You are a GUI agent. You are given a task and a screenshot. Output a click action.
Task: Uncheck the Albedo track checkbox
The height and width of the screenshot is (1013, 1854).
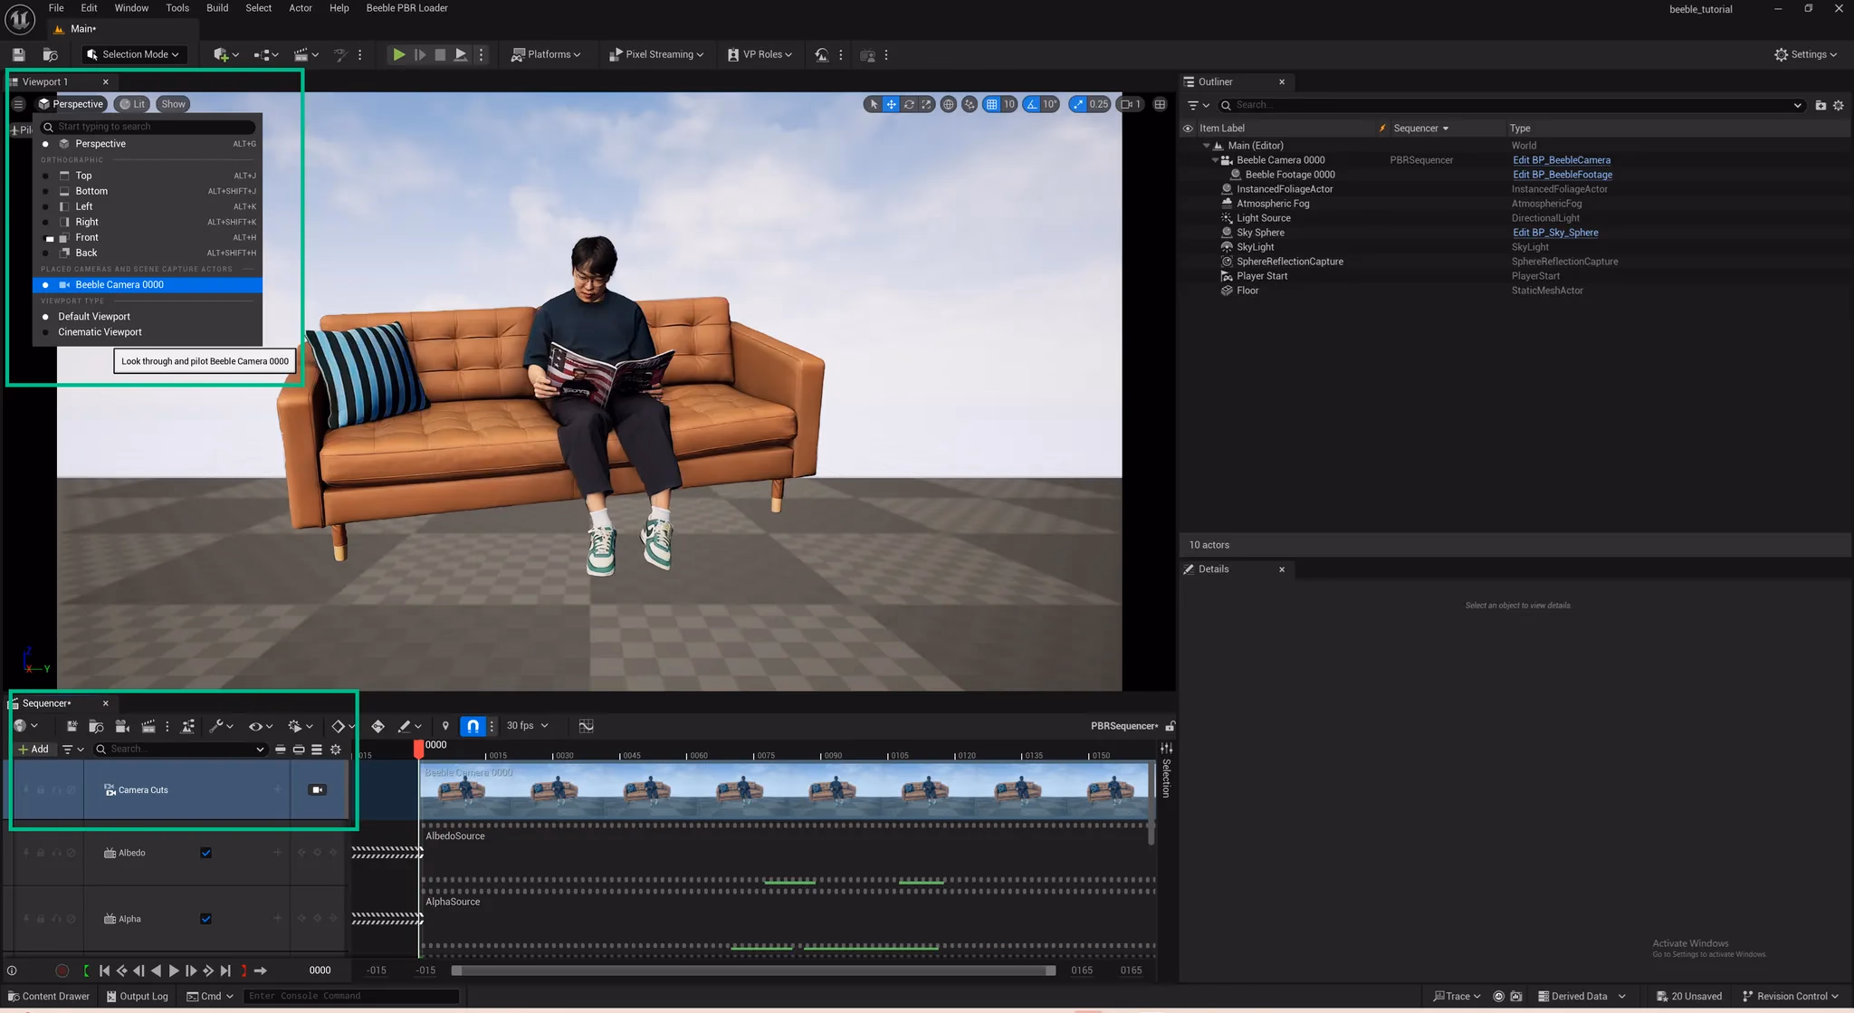point(206,853)
